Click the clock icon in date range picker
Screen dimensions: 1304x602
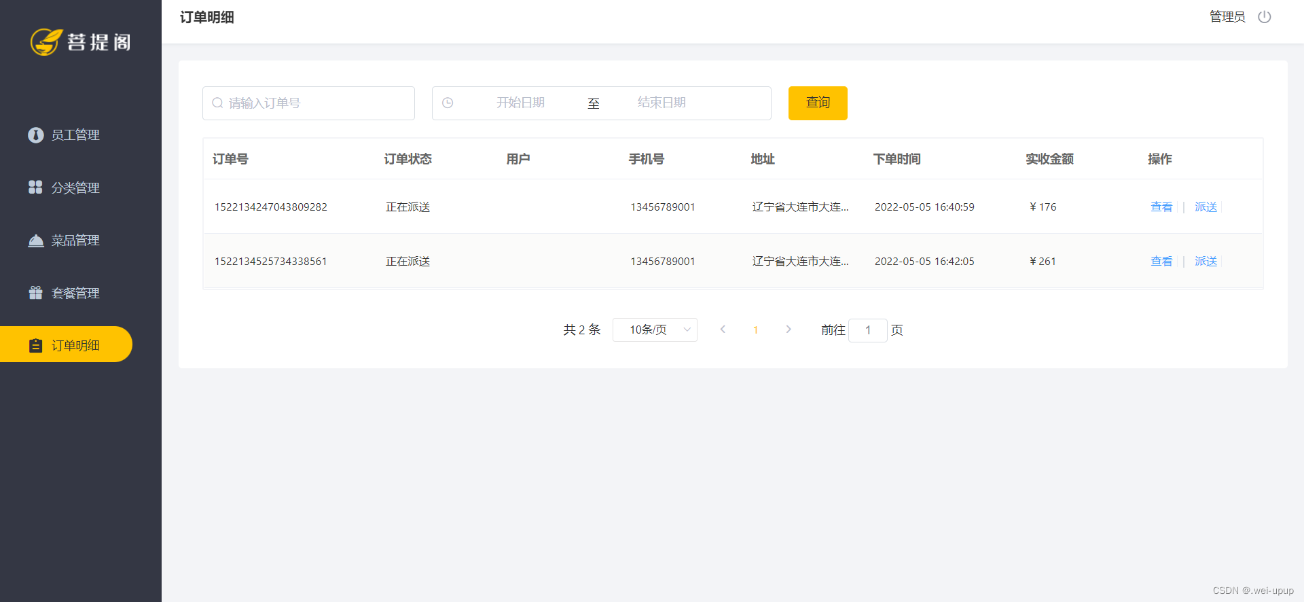448,103
